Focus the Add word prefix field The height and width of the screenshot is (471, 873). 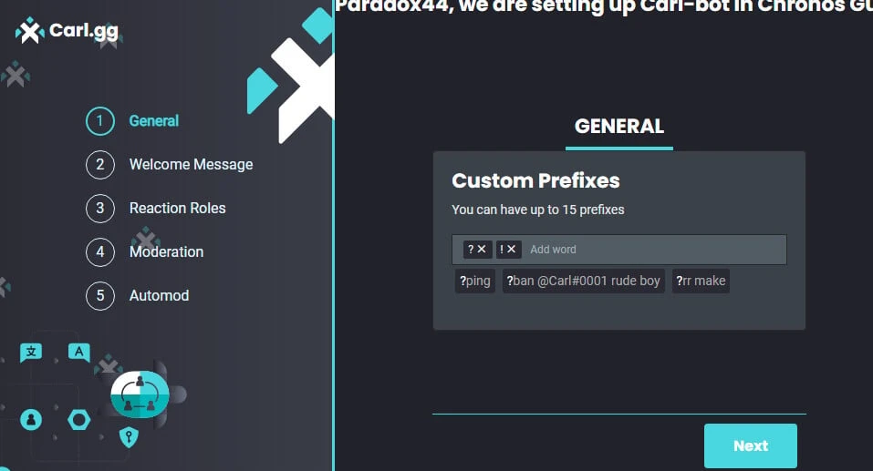coord(656,250)
